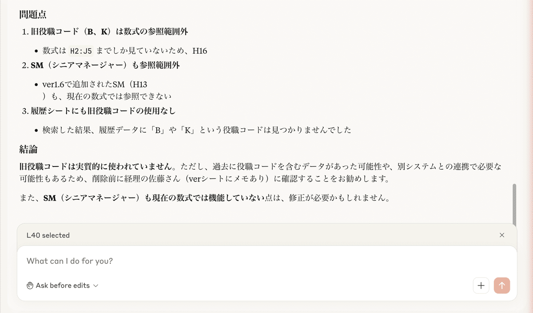Click the H16 cell reference text

(199, 51)
